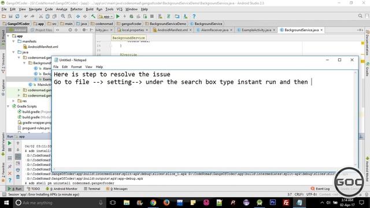Screen dimensions: 370x208
Task: Click the Search Everywhere magnifier top right
Action: click(360, 16)
